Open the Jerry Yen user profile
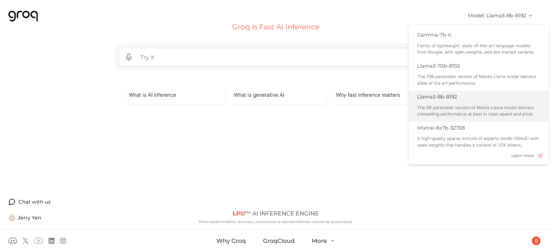Image resolution: width=552 pixels, height=250 pixels. point(25,218)
